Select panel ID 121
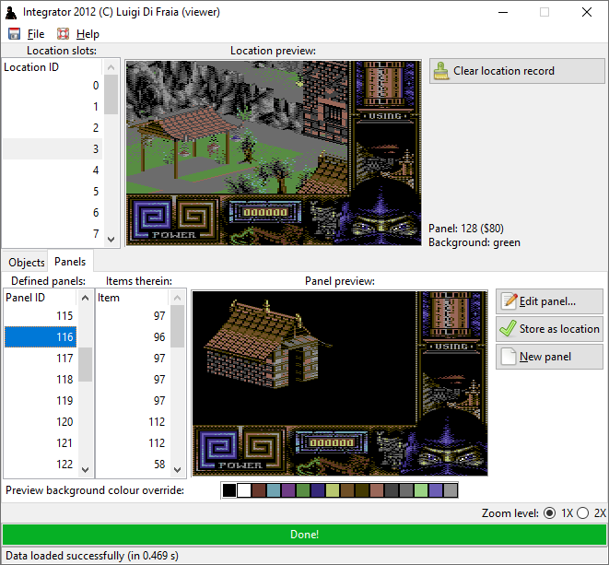Screen dimensions: 609x565 [41, 442]
